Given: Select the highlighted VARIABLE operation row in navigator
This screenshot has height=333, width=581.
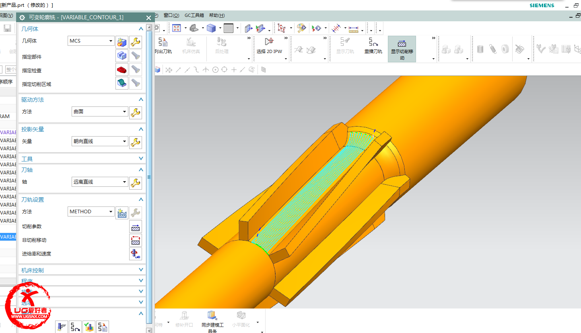Looking at the screenshot, I should [x=8, y=237].
